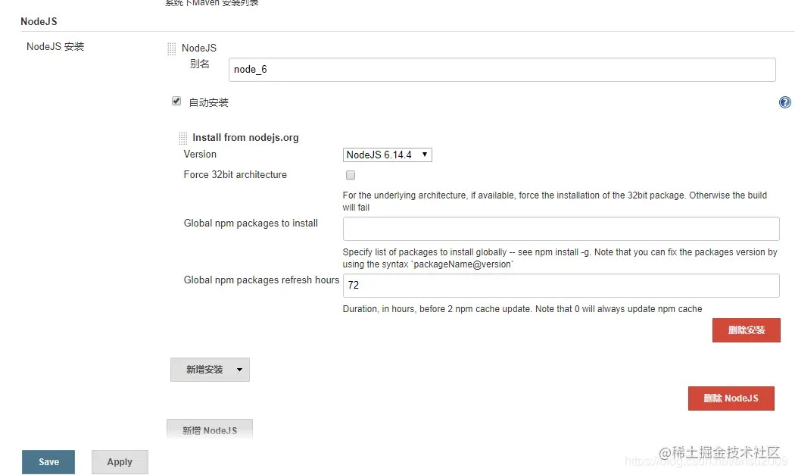Select the Global npm packages refresh hours label

261,280
